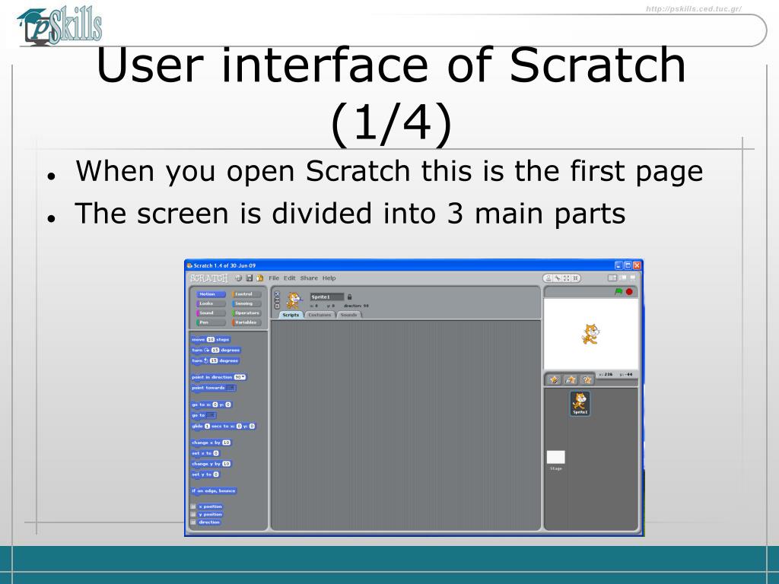Start scripts with the green flag
779x584 pixels.
618,291
